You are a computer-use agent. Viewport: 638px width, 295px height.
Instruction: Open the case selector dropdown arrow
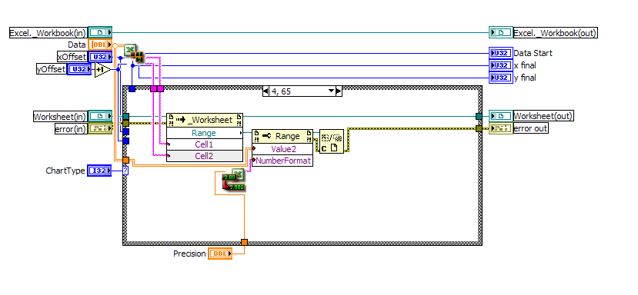click(332, 91)
